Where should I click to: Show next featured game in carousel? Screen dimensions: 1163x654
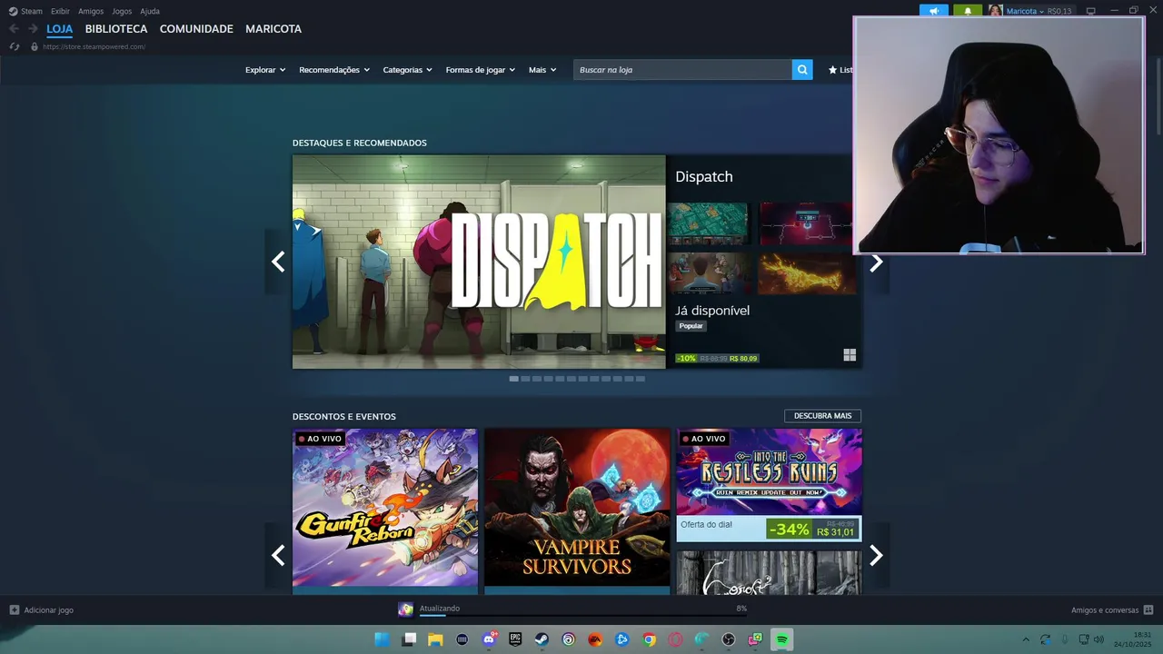click(876, 263)
